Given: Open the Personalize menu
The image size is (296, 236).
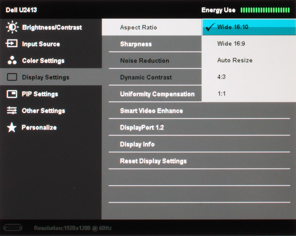Looking at the screenshot, I should [x=51, y=127].
